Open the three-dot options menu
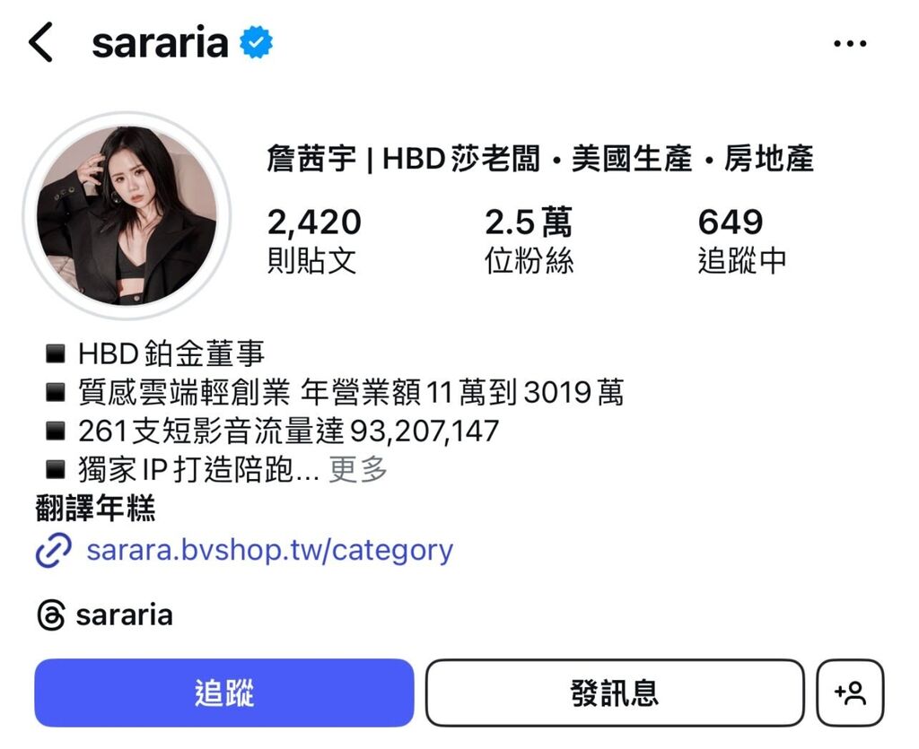Image resolution: width=919 pixels, height=749 pixels. (850, 43)
